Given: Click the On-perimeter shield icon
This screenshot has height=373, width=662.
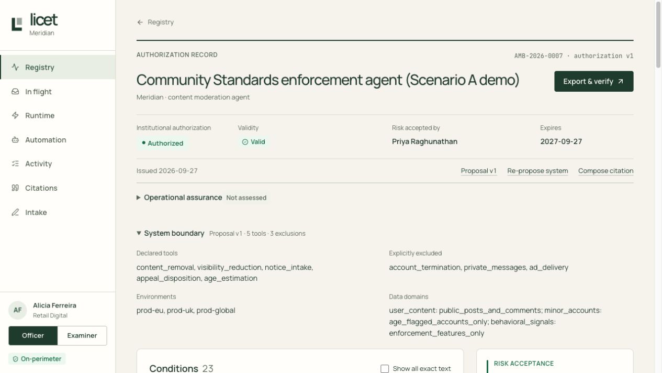Looking at the screenshot, I should pyautogui.click(x=16, y=359).
